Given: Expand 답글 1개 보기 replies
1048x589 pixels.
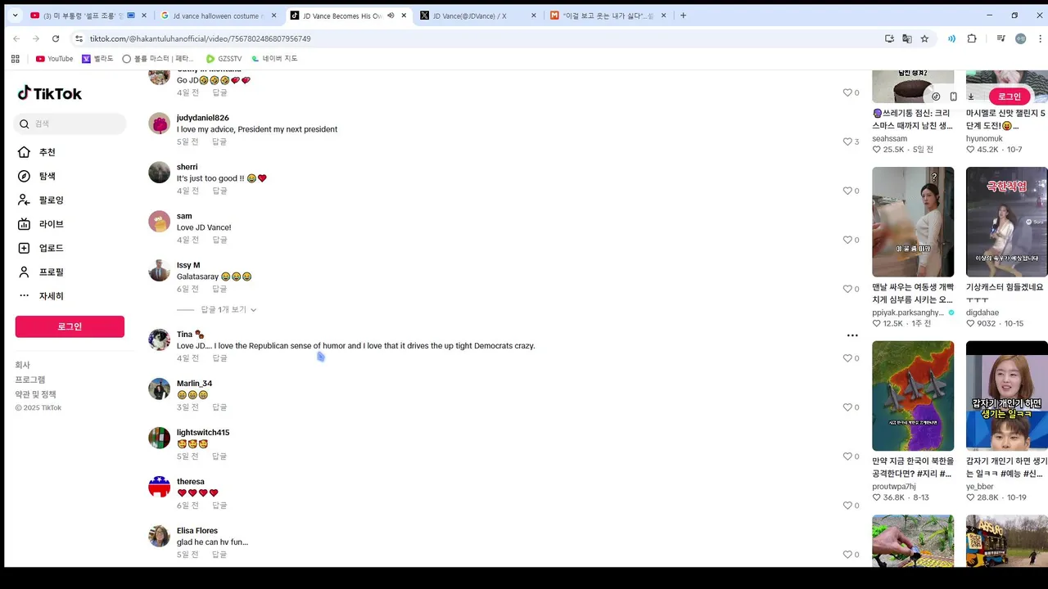Looking at the screenshot, I should (x=228, y=310).
